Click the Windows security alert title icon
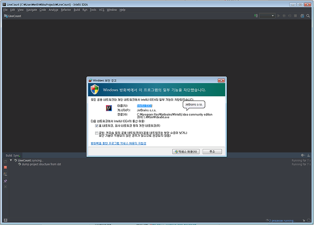Image resolution: width=314 pixels, height=225 pixels. pyautogui.click(x=90, y=80)
